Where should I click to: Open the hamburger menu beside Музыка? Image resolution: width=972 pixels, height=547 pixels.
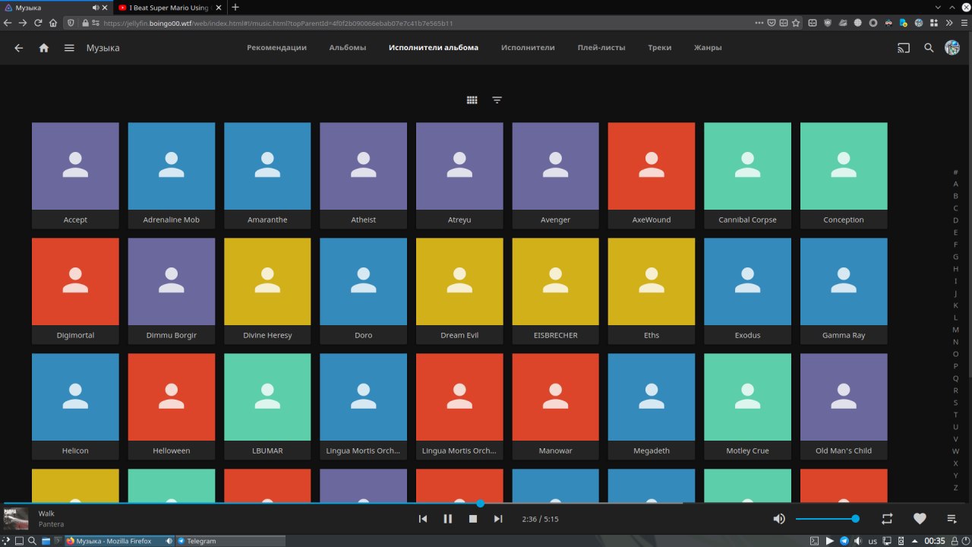click(69, 48)
